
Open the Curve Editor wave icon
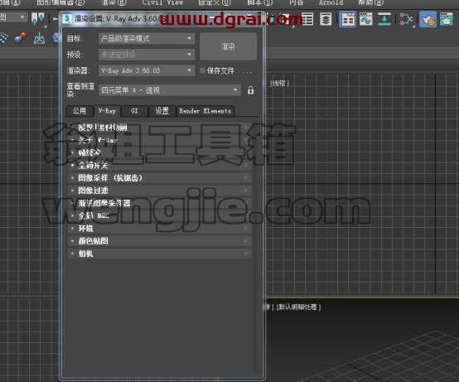(366, 19)
